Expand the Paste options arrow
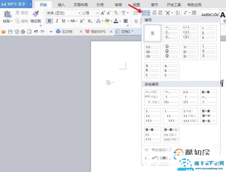Screen dimensions: 226x172 [x=12, y=21]
